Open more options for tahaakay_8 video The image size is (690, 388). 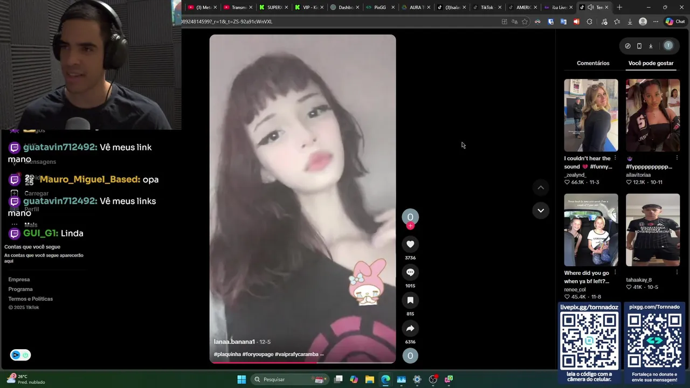(x=677, y=273)
